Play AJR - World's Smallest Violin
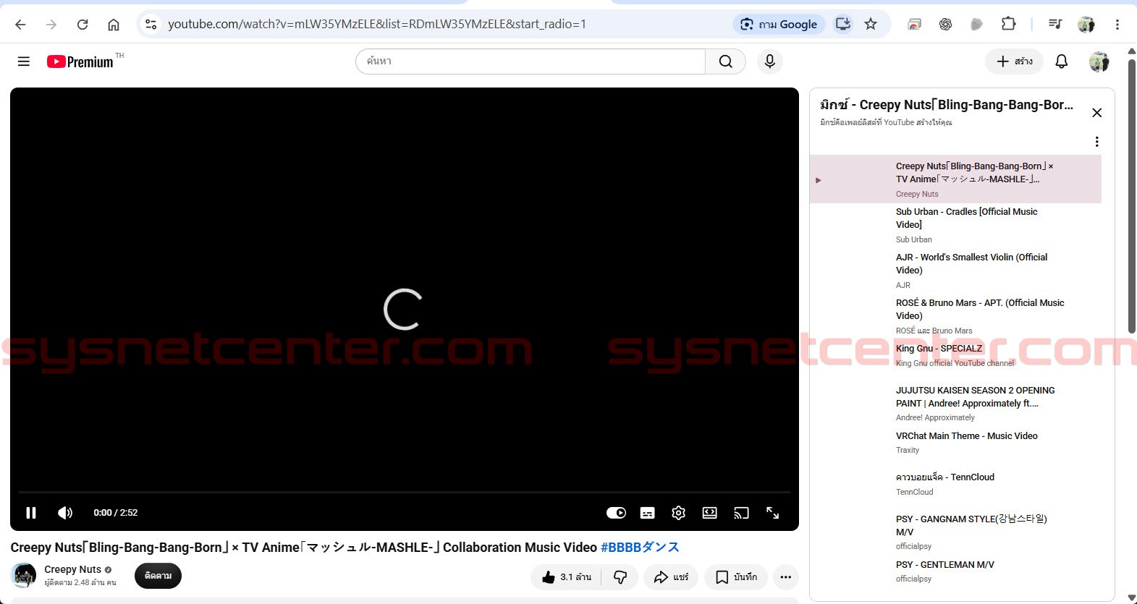Screen dimensions: 1137x604 955,271
